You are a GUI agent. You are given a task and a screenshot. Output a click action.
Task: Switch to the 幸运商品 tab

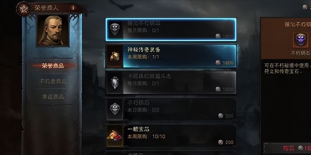[53, 97]
